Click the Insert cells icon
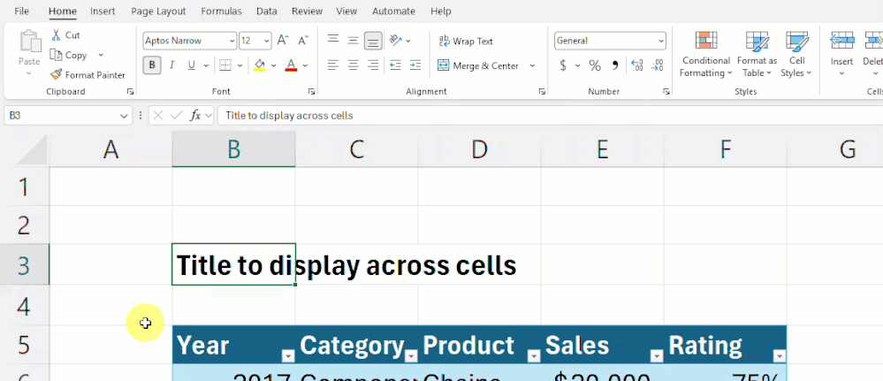This screenshot has width=883, height=381. click(841, 41)
